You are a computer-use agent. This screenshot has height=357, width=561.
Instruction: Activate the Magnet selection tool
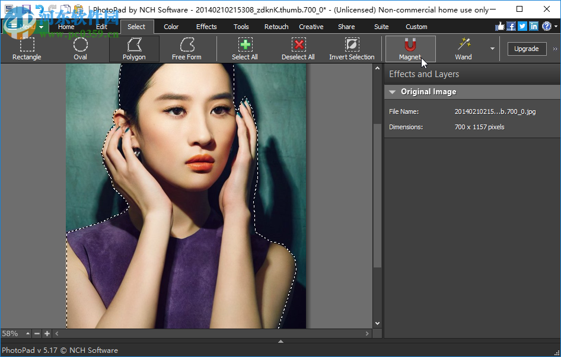click(x=410, y=47)
